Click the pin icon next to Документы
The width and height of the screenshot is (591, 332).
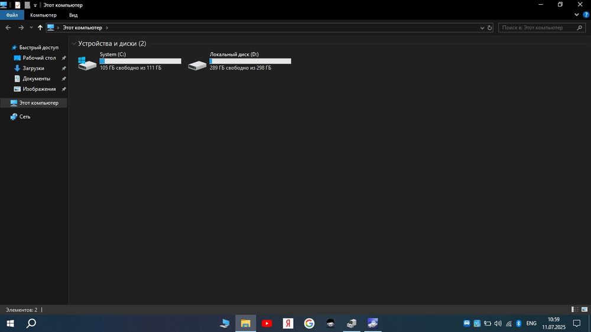[64, 79]
